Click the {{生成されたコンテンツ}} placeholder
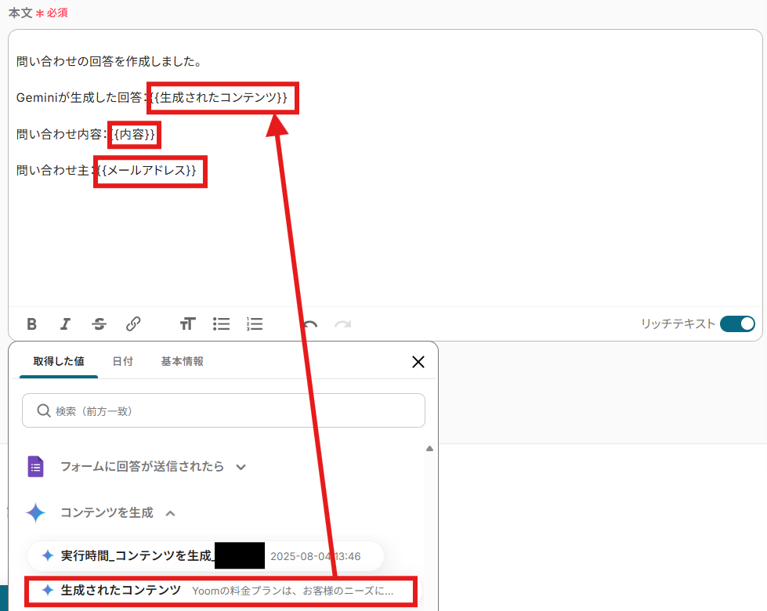Screen dimensions: 767x611 coord(219,97)
